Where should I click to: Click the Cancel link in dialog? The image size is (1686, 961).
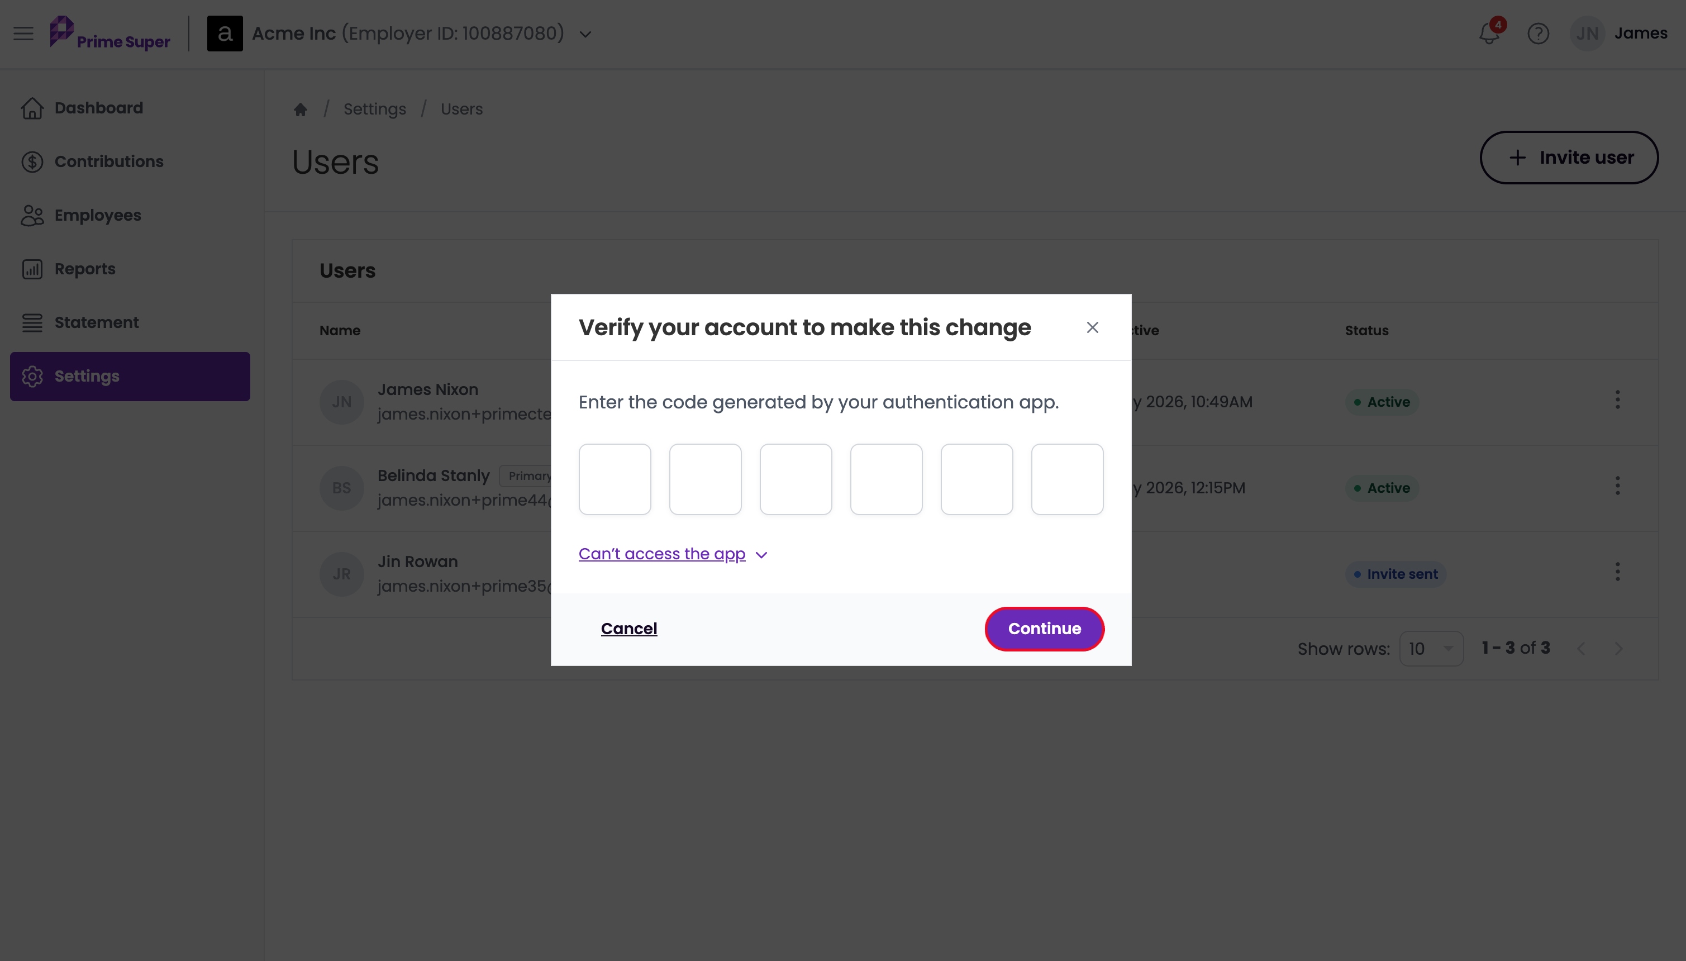629,629
